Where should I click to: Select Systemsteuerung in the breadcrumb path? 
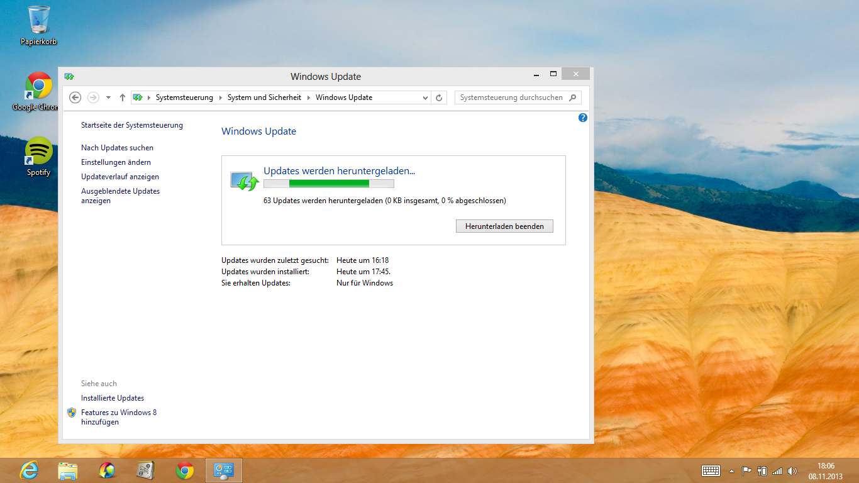184,97
